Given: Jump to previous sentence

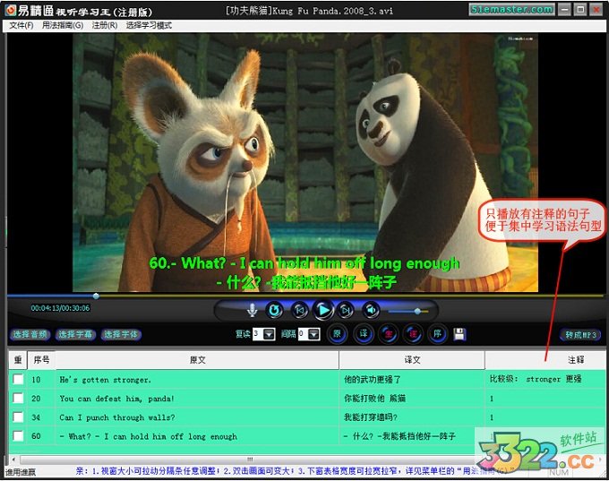Looking at the screenshot, I should click(x=299, y=310).
